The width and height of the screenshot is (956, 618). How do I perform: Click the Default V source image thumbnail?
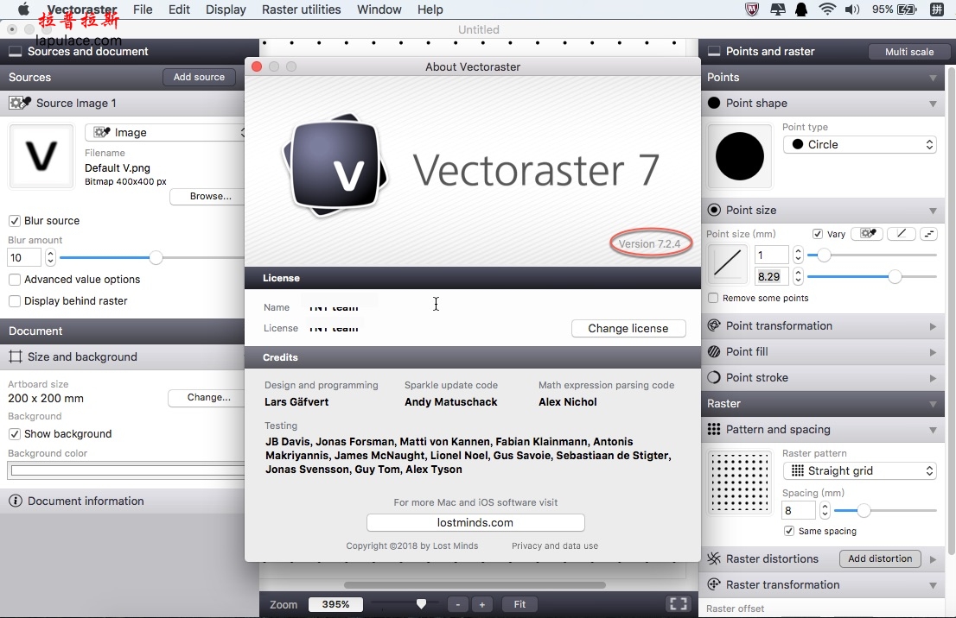[x=41, y=156]
